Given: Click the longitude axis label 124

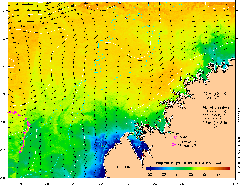Looking at the screenshot, I should 154,184.
